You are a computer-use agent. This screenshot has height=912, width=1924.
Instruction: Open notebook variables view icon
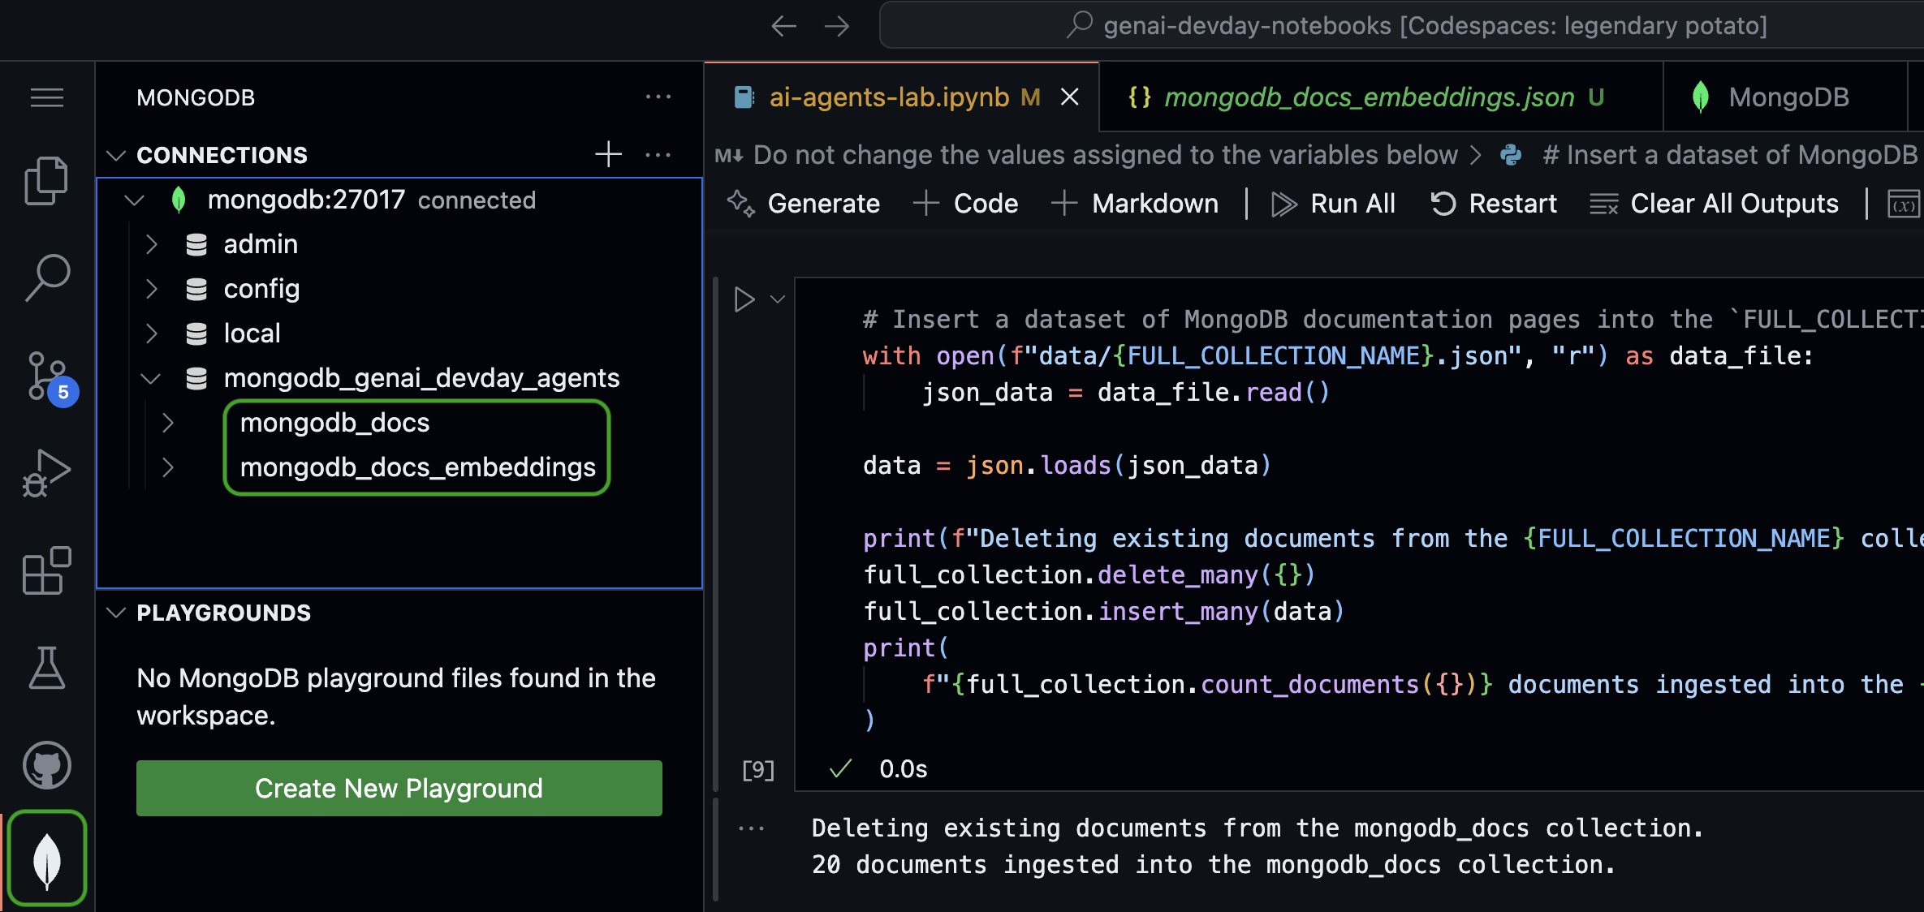pos(1903,204)
